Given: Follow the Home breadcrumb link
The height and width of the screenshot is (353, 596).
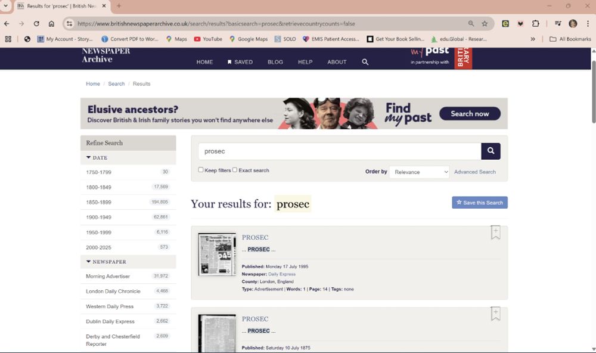Looking at the screenshot, I should pyautogui.click(x=93, y=83).
